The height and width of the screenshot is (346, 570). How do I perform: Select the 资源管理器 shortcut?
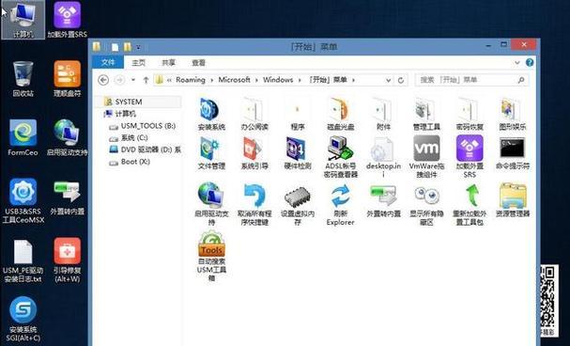pos(513,200)
